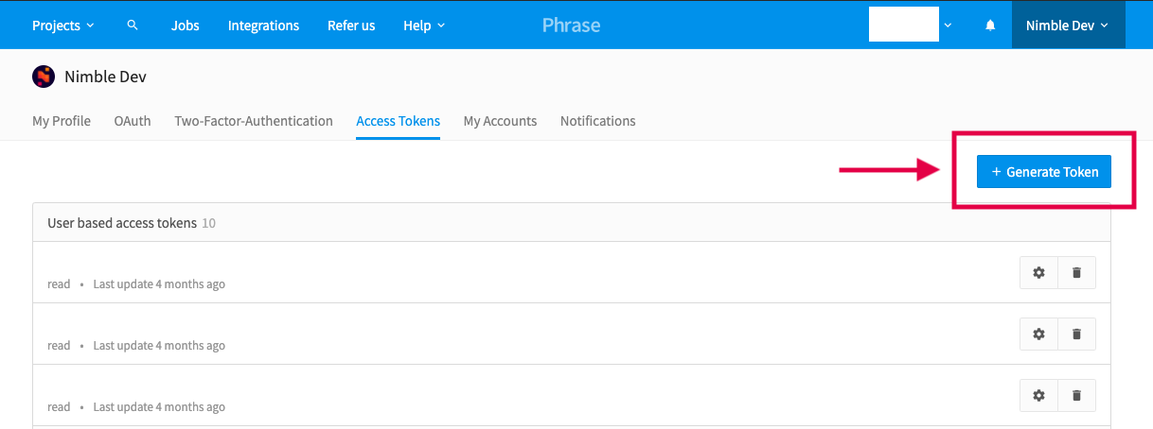Open the notifications bell icon
This screenshot has height=429, width=1153.
(990, 26)
